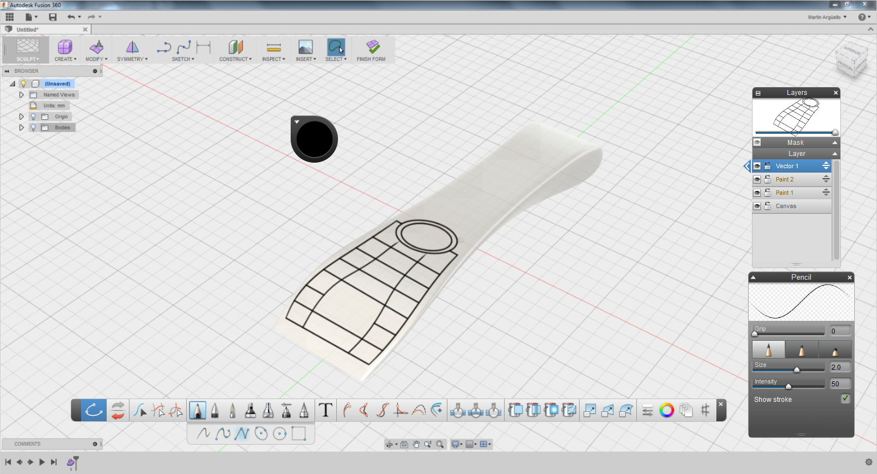
Task: Adjust the layer opacity slider under preview
Action: coord(796,133)
